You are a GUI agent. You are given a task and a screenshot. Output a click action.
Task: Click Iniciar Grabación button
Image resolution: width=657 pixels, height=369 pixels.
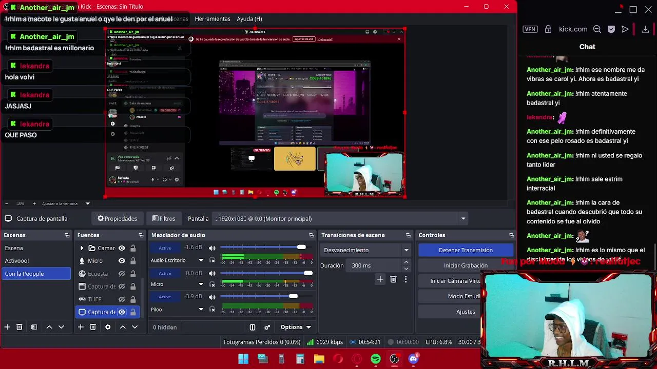click(466, 265)
